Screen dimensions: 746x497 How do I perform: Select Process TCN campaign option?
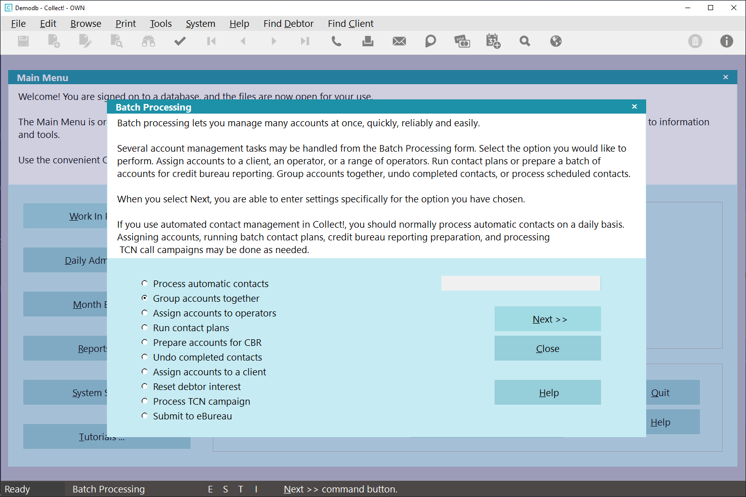click(x=196, y=401)
